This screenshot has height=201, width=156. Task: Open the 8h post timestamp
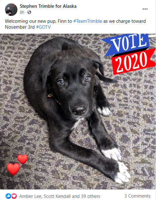(x=22, y=12)
